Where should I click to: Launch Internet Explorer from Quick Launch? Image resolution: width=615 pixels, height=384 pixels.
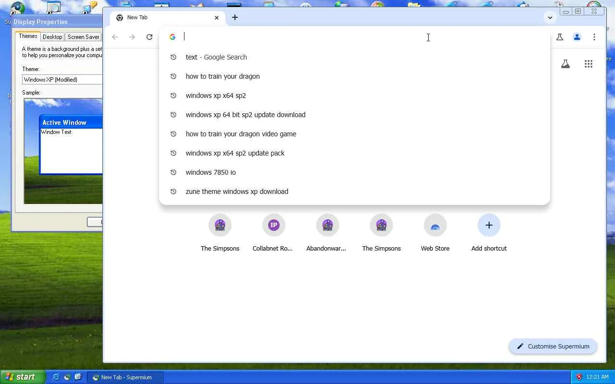pos(56,377)
